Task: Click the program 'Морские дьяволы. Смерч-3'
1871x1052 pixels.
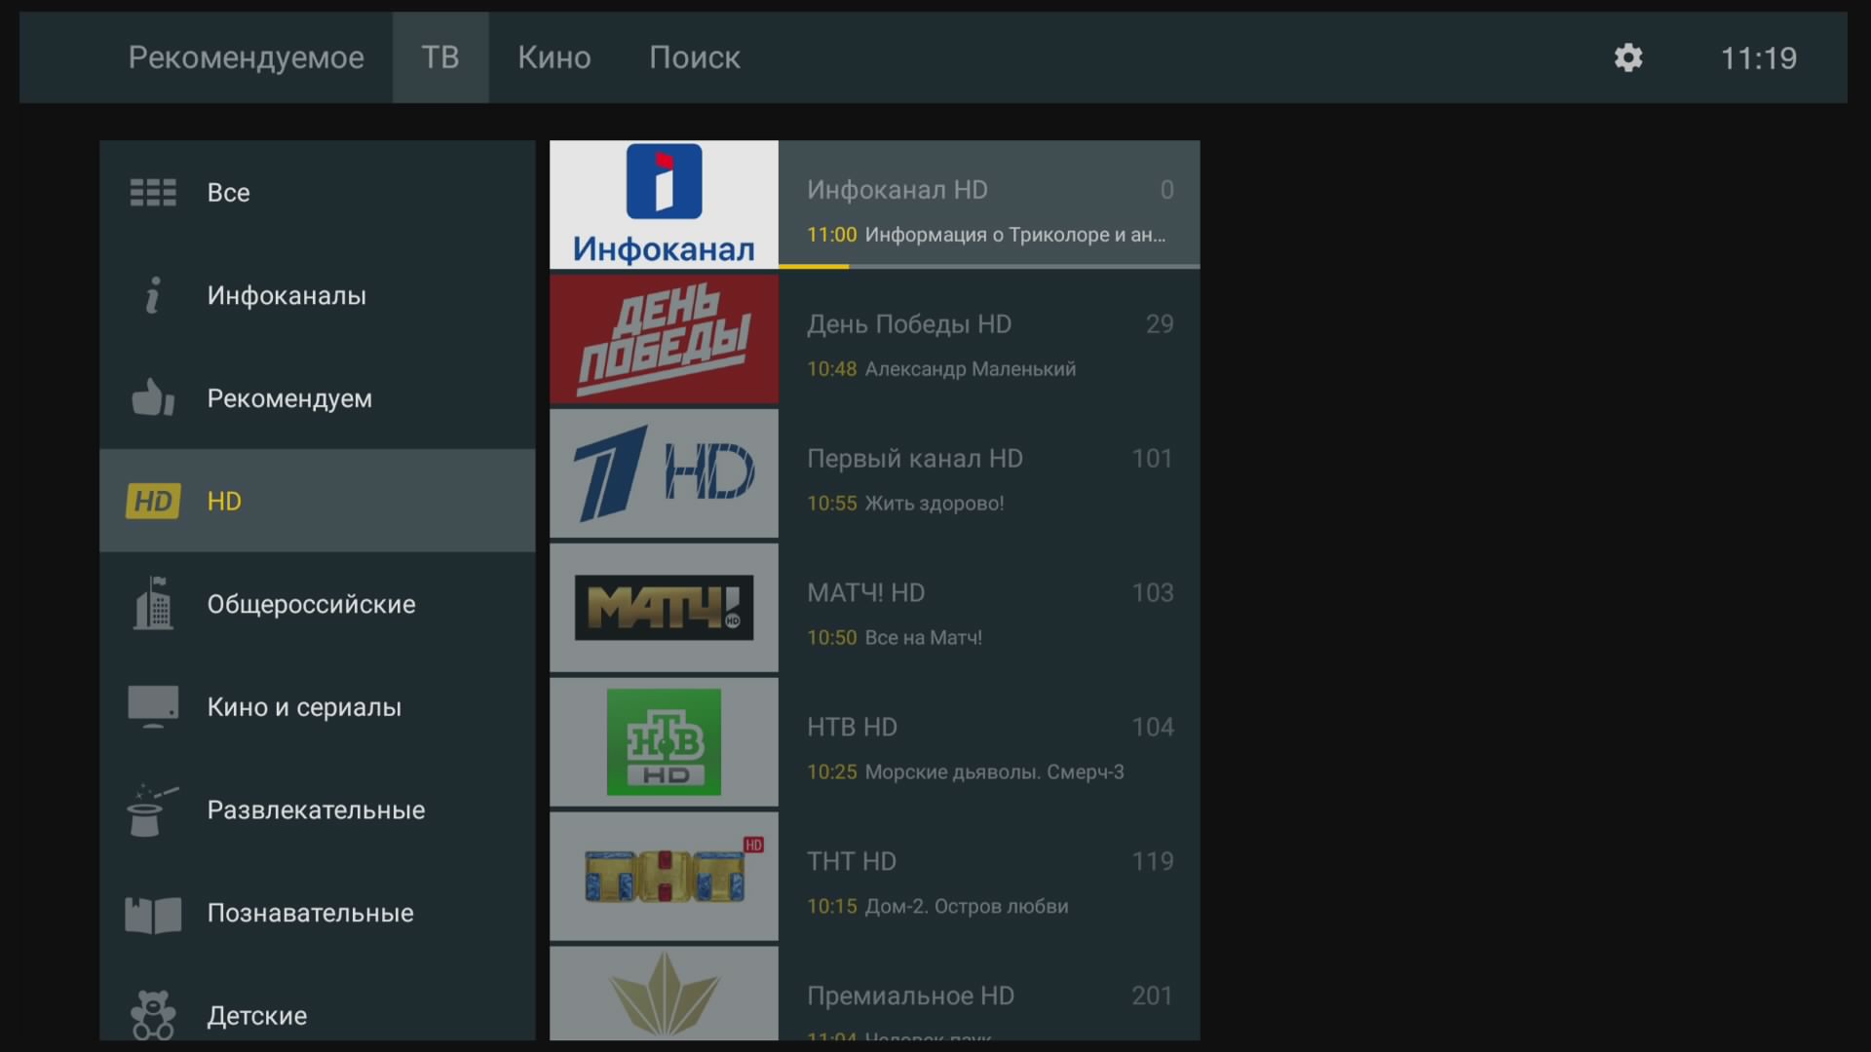Action: pyautogui.click(x=995, y=772)
